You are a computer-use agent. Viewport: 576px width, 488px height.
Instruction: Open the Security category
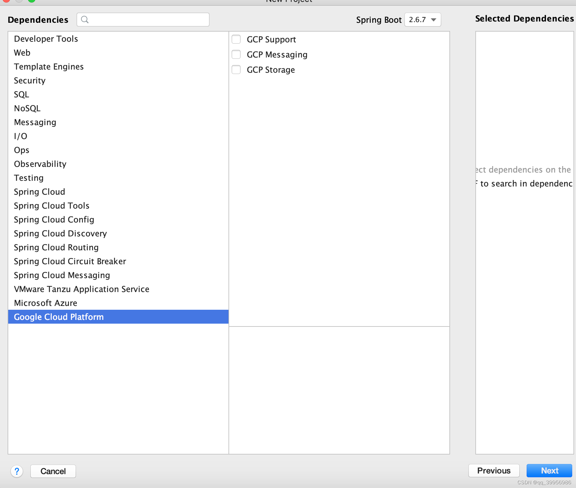pyautogui.click(x=118, y=81)
